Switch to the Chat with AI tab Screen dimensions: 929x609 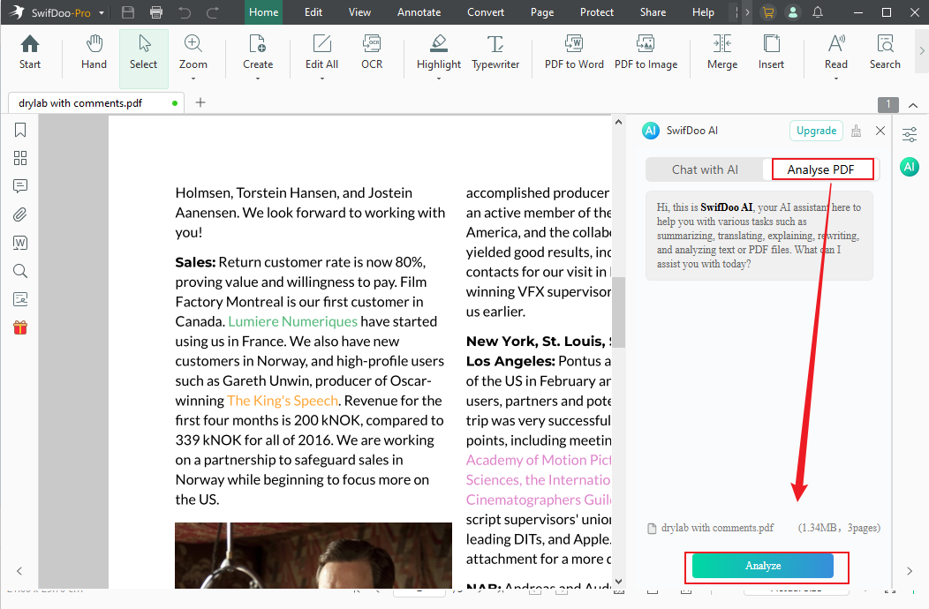tap(705, 169)
